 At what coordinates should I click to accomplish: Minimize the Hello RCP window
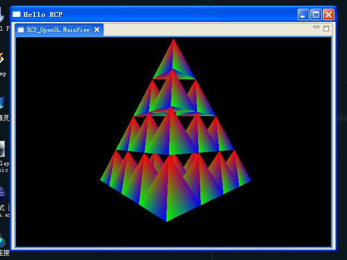(x=303, y=15)
